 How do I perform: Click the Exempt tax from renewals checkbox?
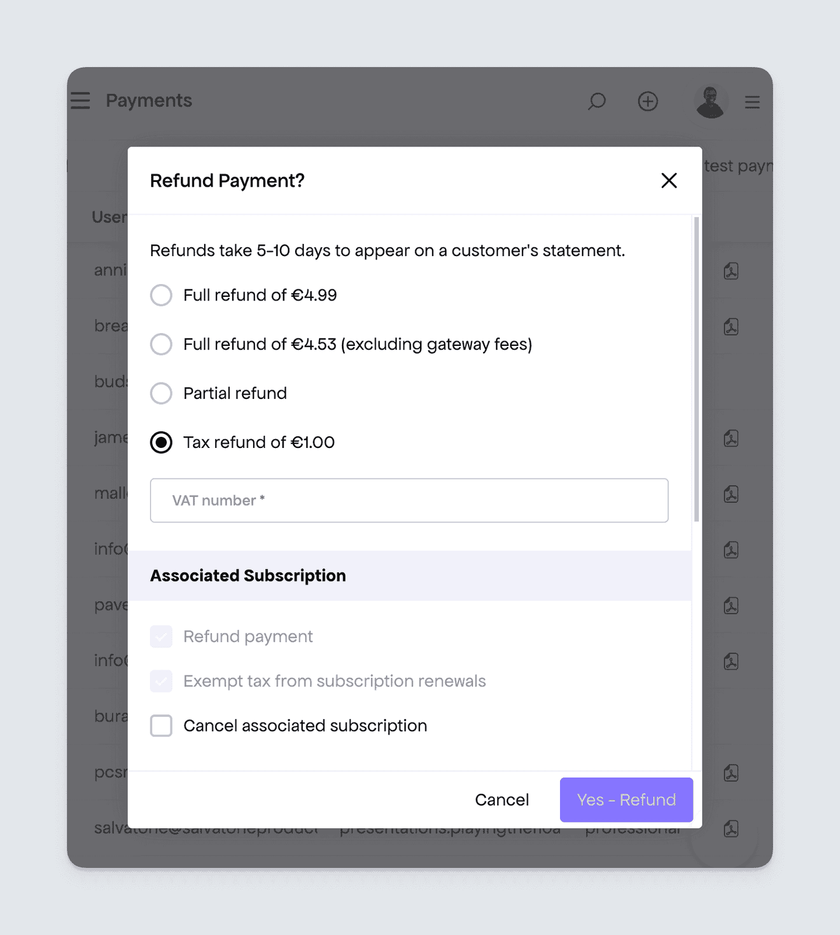(x=161, y=681)
